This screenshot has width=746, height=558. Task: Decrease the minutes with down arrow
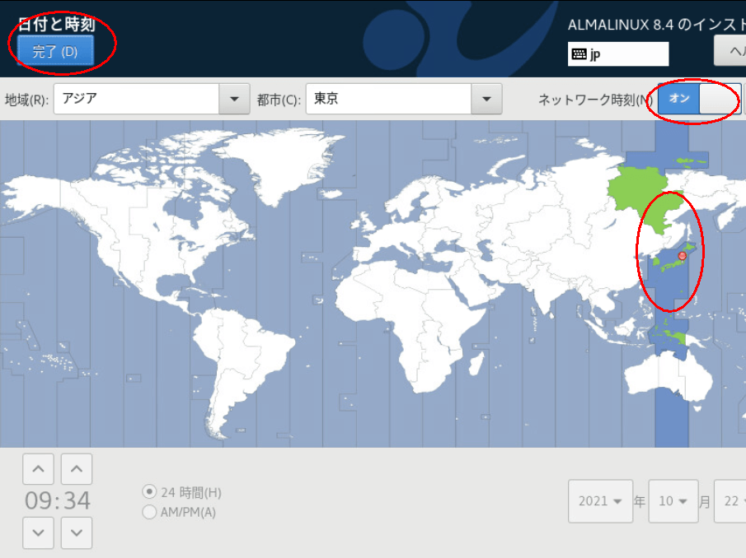[77, 532]
